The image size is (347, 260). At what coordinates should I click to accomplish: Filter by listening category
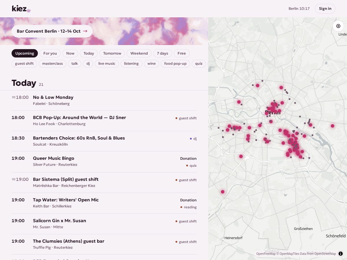[131, 64]
